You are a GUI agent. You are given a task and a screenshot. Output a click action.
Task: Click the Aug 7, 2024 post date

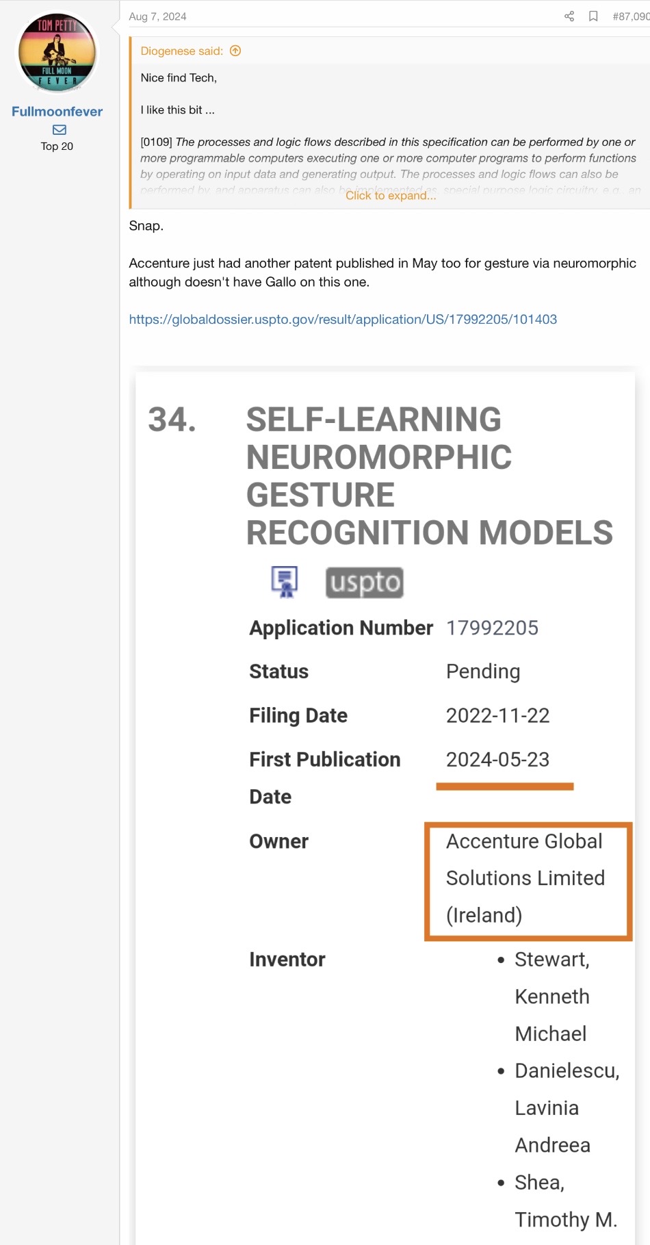click(157, 16)
